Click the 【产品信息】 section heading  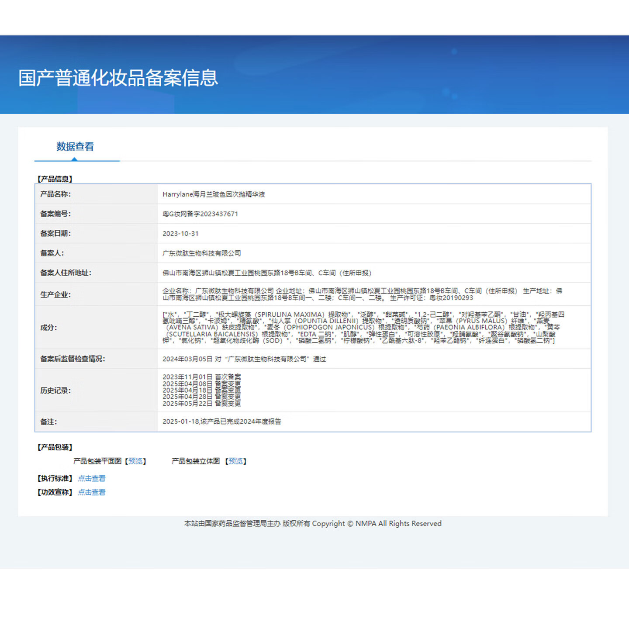coord(55,179)
